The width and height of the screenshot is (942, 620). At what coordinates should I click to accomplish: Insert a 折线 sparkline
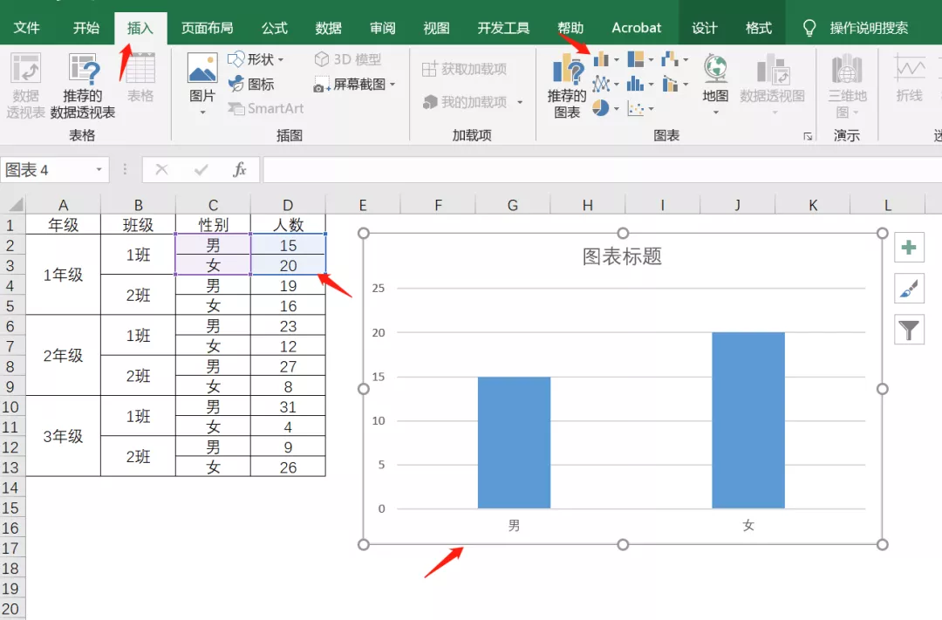(909, 78)
